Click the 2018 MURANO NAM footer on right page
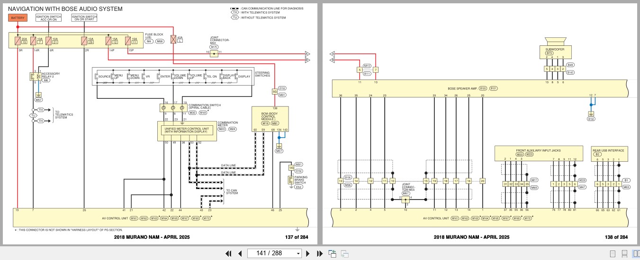Viewport: 640px width, 260px height. 471,237
